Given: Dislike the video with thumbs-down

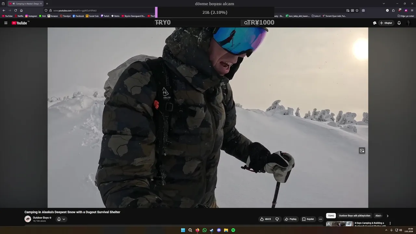Looking at the screenshot, I should 277,219.
